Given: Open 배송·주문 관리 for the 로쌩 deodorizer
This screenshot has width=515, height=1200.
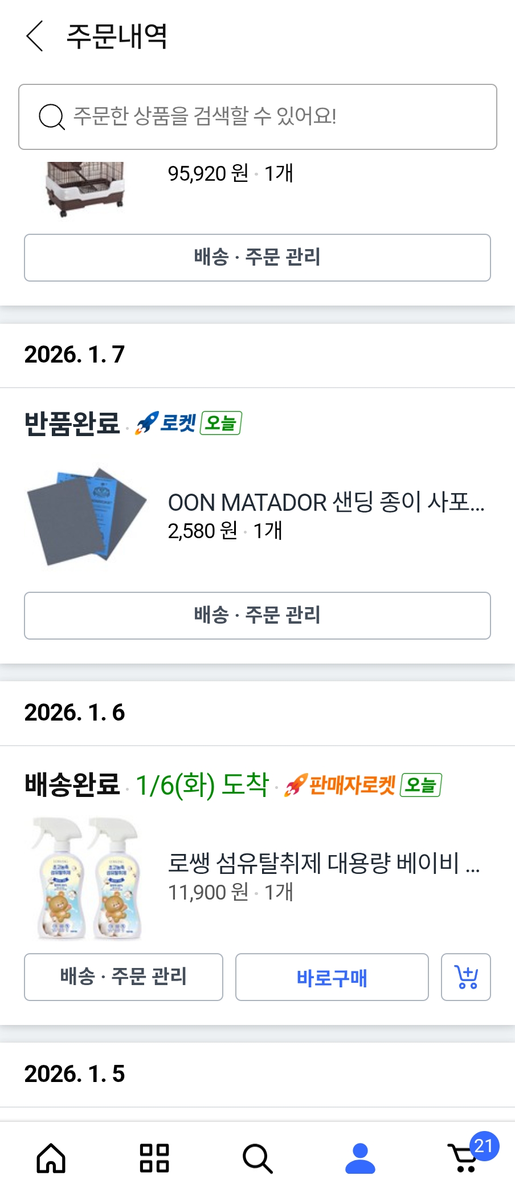Looking at the screenshot, I should pos(124,977).
